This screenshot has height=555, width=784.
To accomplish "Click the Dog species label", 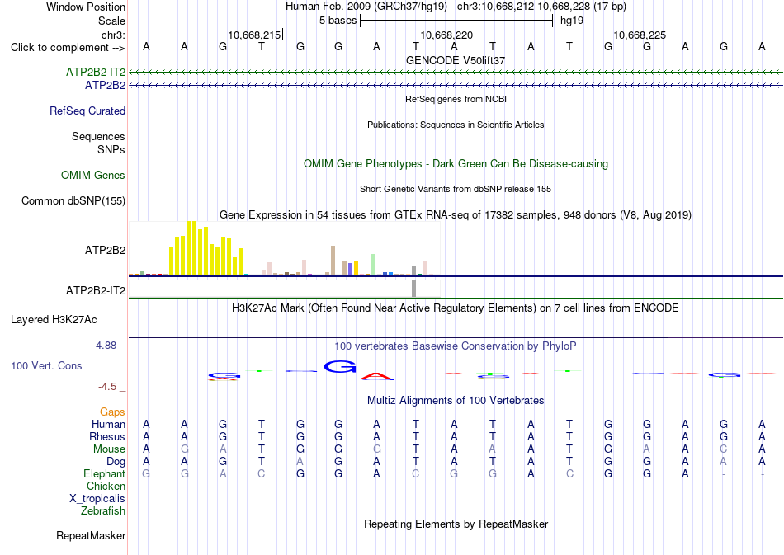I will pyautogui.click(x=116, y=462).
